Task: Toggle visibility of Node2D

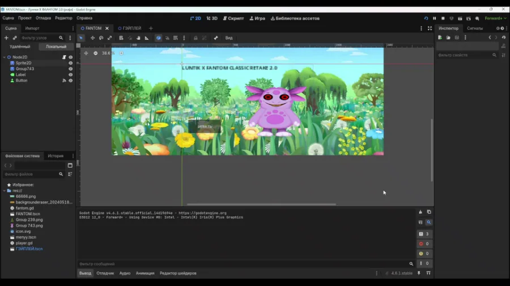Action: point(71,58)
